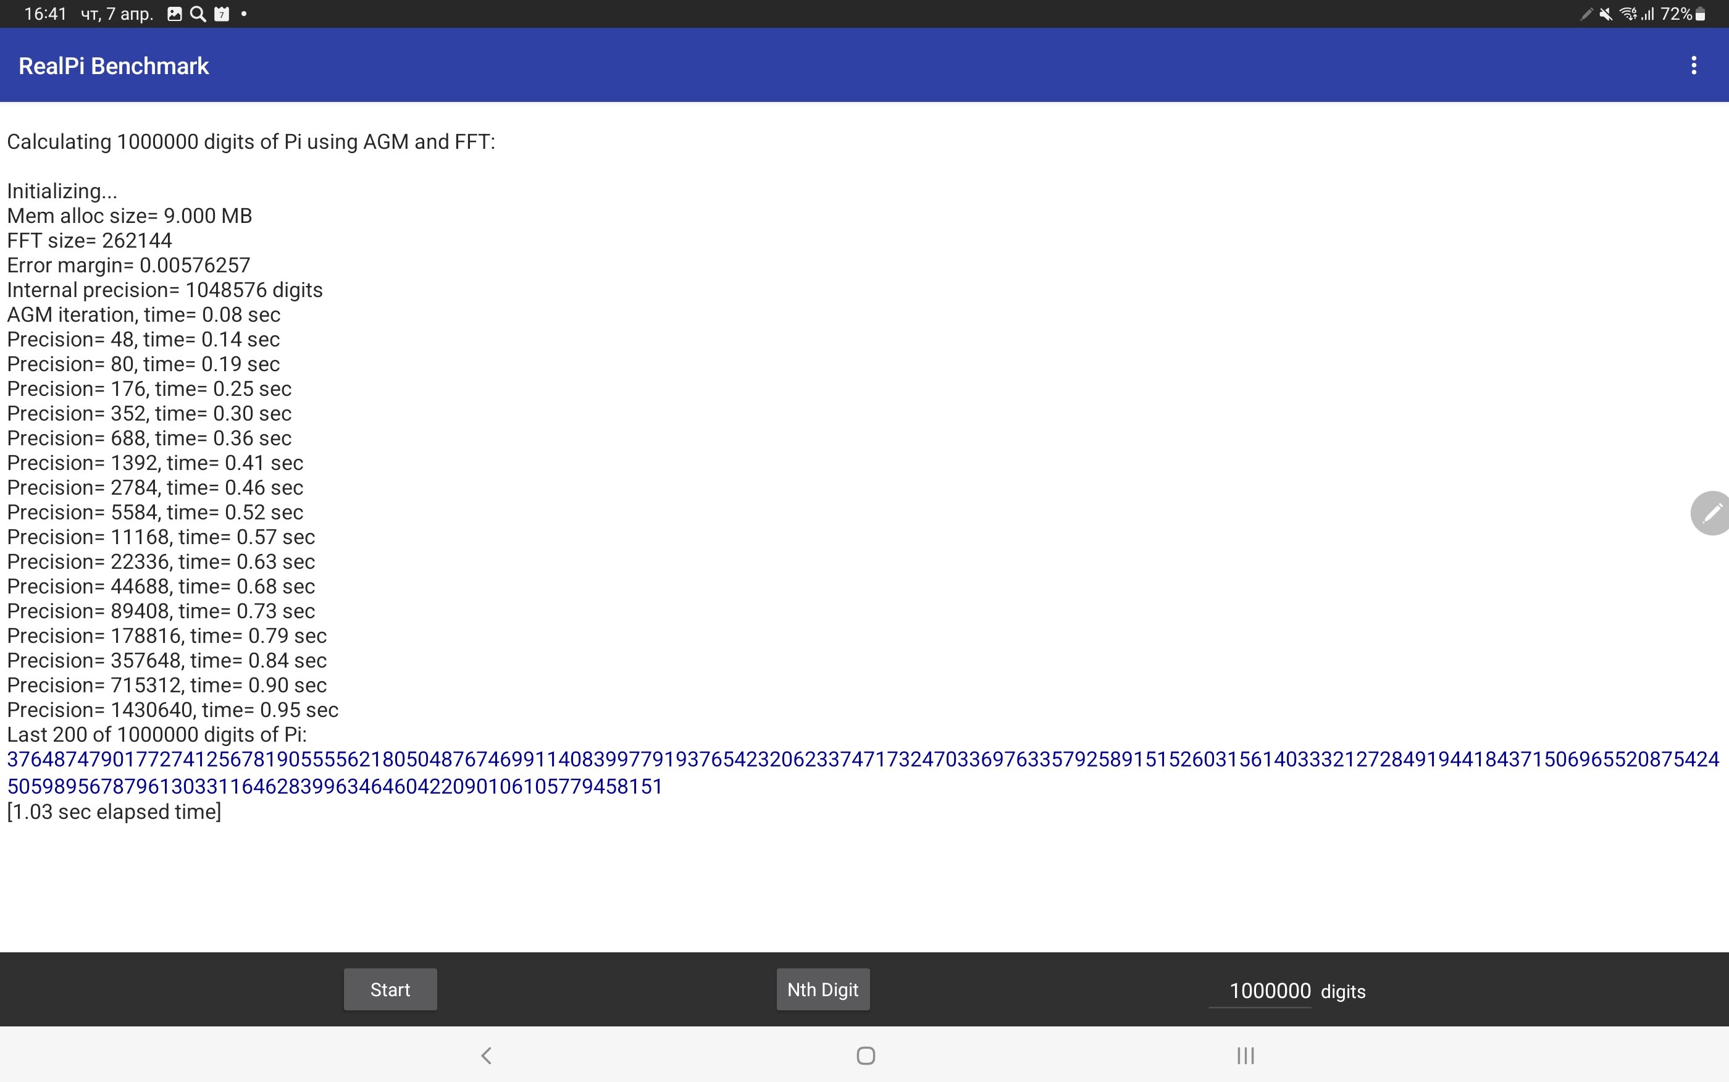Click the 'digits' label beside the input
This screenshot has height=1082, width=1729.
point(1342,991)
